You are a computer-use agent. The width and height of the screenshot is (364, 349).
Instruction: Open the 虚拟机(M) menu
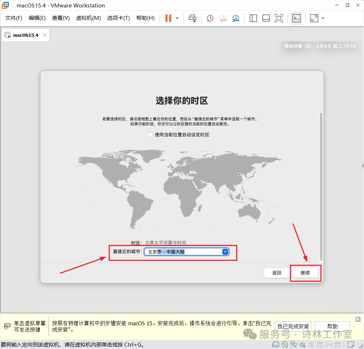[89, 18]
